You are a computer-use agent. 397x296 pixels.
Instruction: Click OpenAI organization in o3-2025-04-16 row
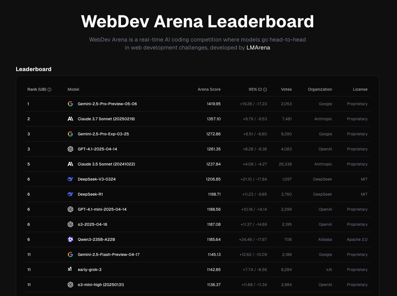point(325,224)
